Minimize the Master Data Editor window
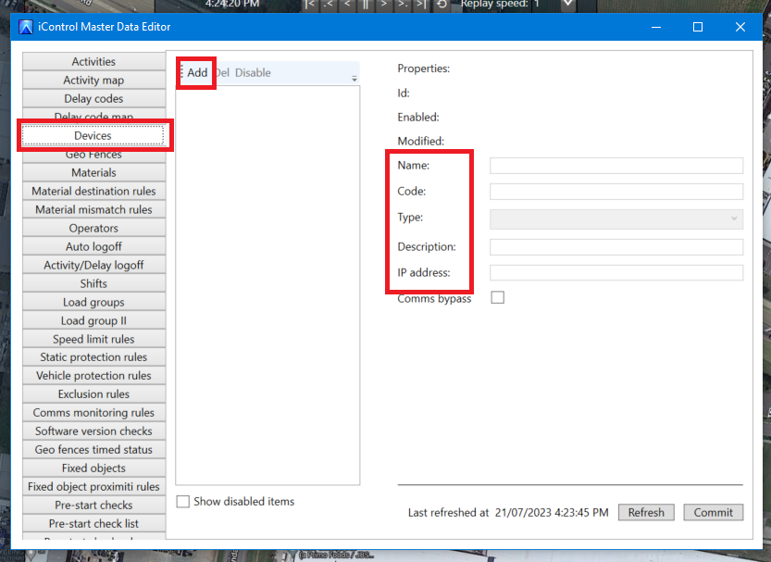Image resolution: width=771 pixels, height=562 pixels. [656, 27]
